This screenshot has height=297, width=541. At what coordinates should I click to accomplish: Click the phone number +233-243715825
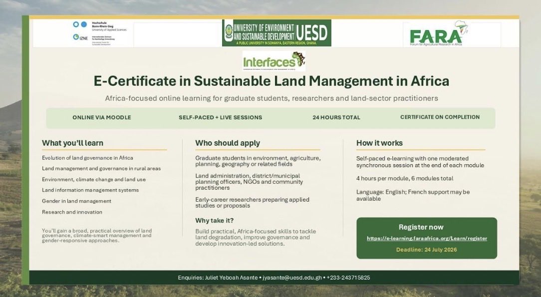pyautogui.click(x=348, y=278)
